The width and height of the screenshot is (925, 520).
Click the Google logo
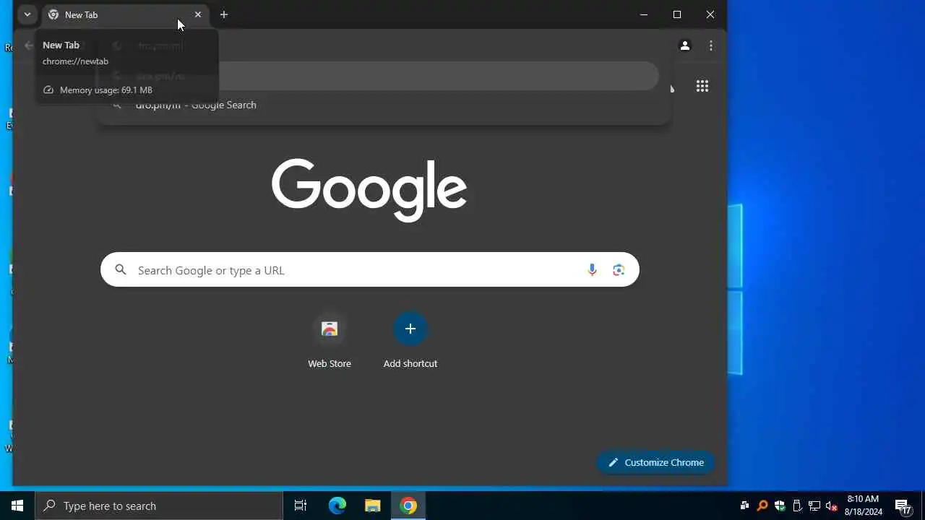point(369,191)
